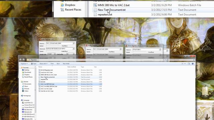This screenshot has height=120, width=214.
Task: Open Recent Places in the Explorer sidebar
Action: click(27, 77)
